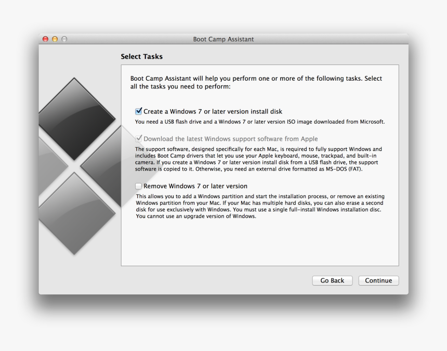
Task: Click 'Remove Windows 7 or later version' label
Action: (x=195, y=186)
